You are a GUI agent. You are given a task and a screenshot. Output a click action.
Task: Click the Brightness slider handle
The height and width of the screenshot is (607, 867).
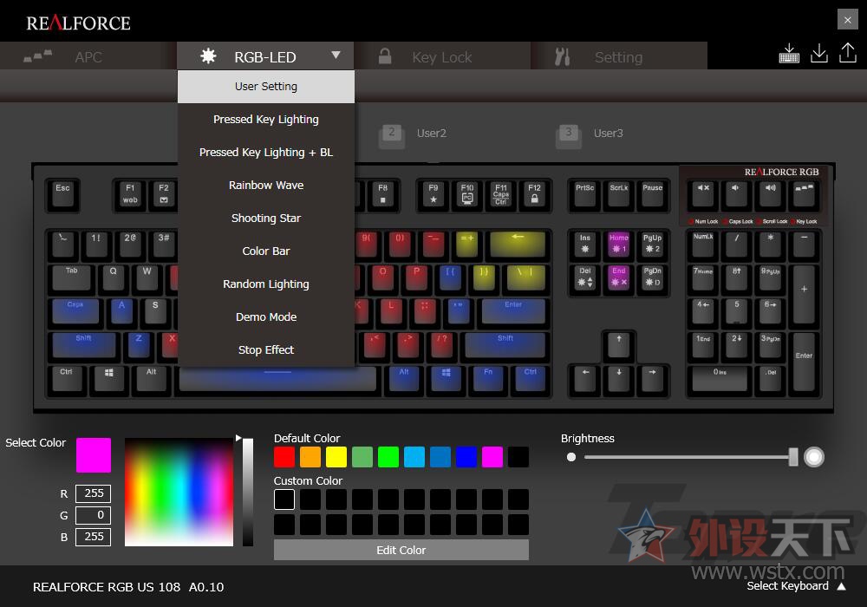[793, 457]
